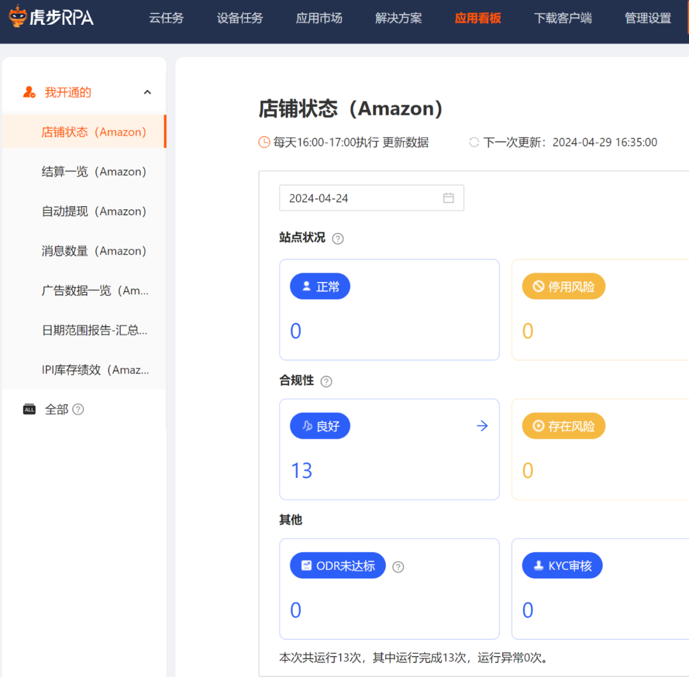
Task: Click the clock icon beside the schedule
Action: (264, 142)
